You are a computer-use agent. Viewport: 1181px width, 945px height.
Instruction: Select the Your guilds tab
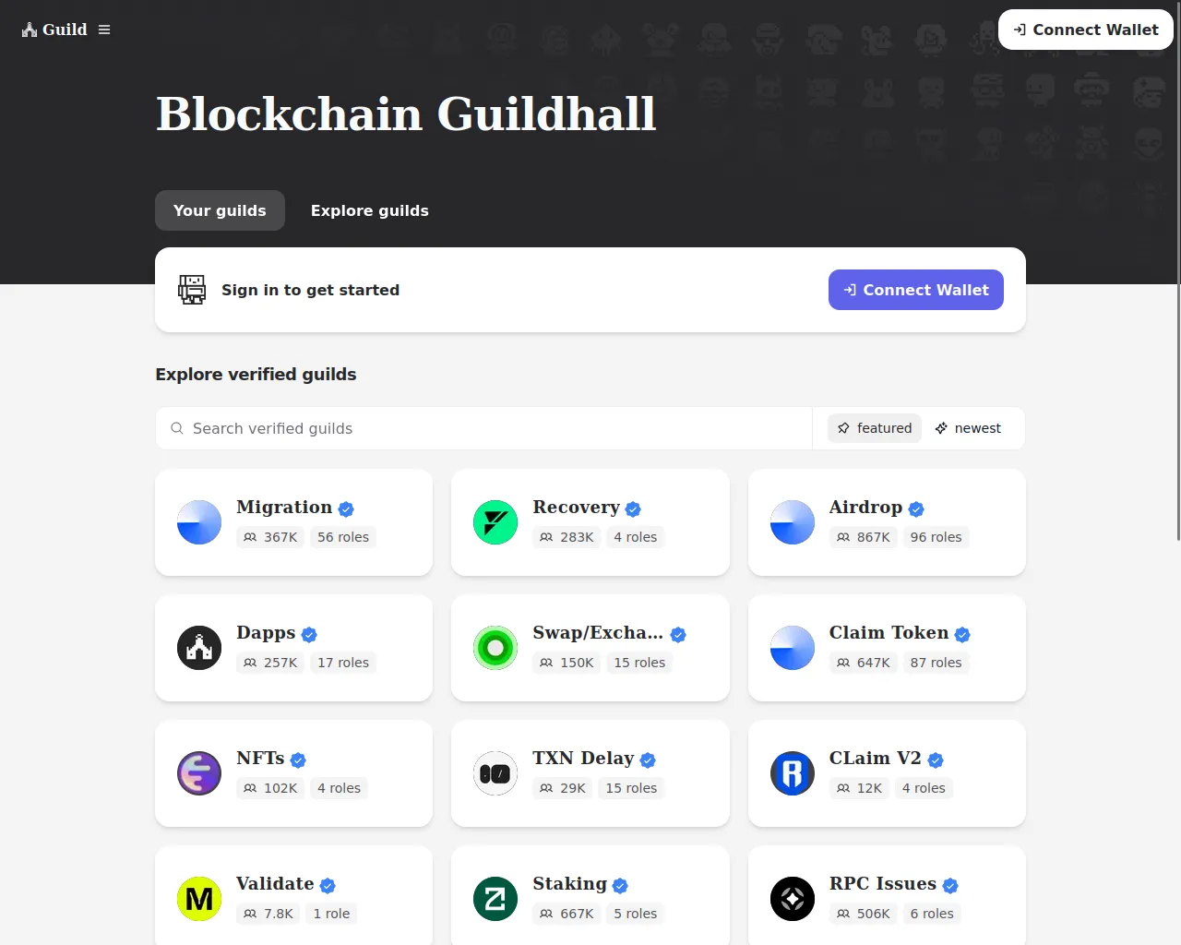pos(220,210)
